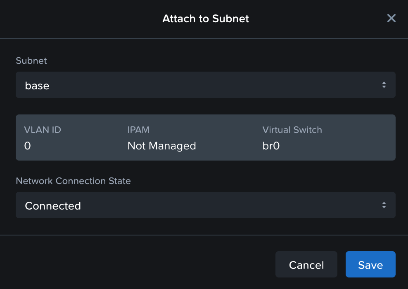This screenshot has height=289, width=408.
Task: Click the Network Connection State label
Action: pyautogui.click(x=73, y=181)
